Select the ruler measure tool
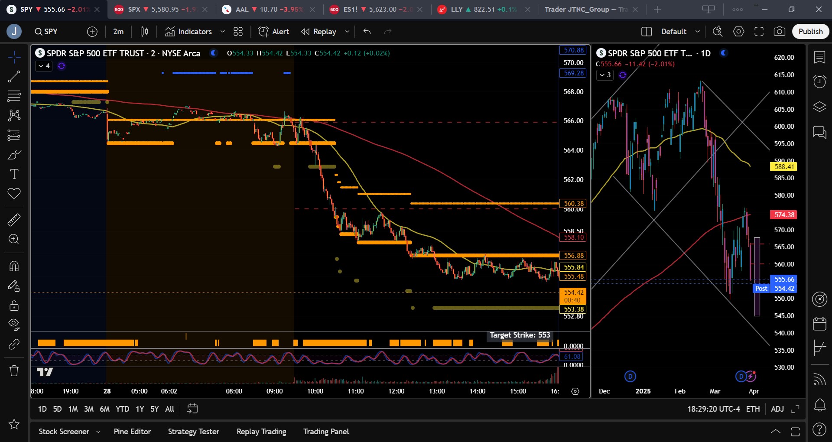The height and width of the screenshot is (442, 832). click(x=14, y=220)
